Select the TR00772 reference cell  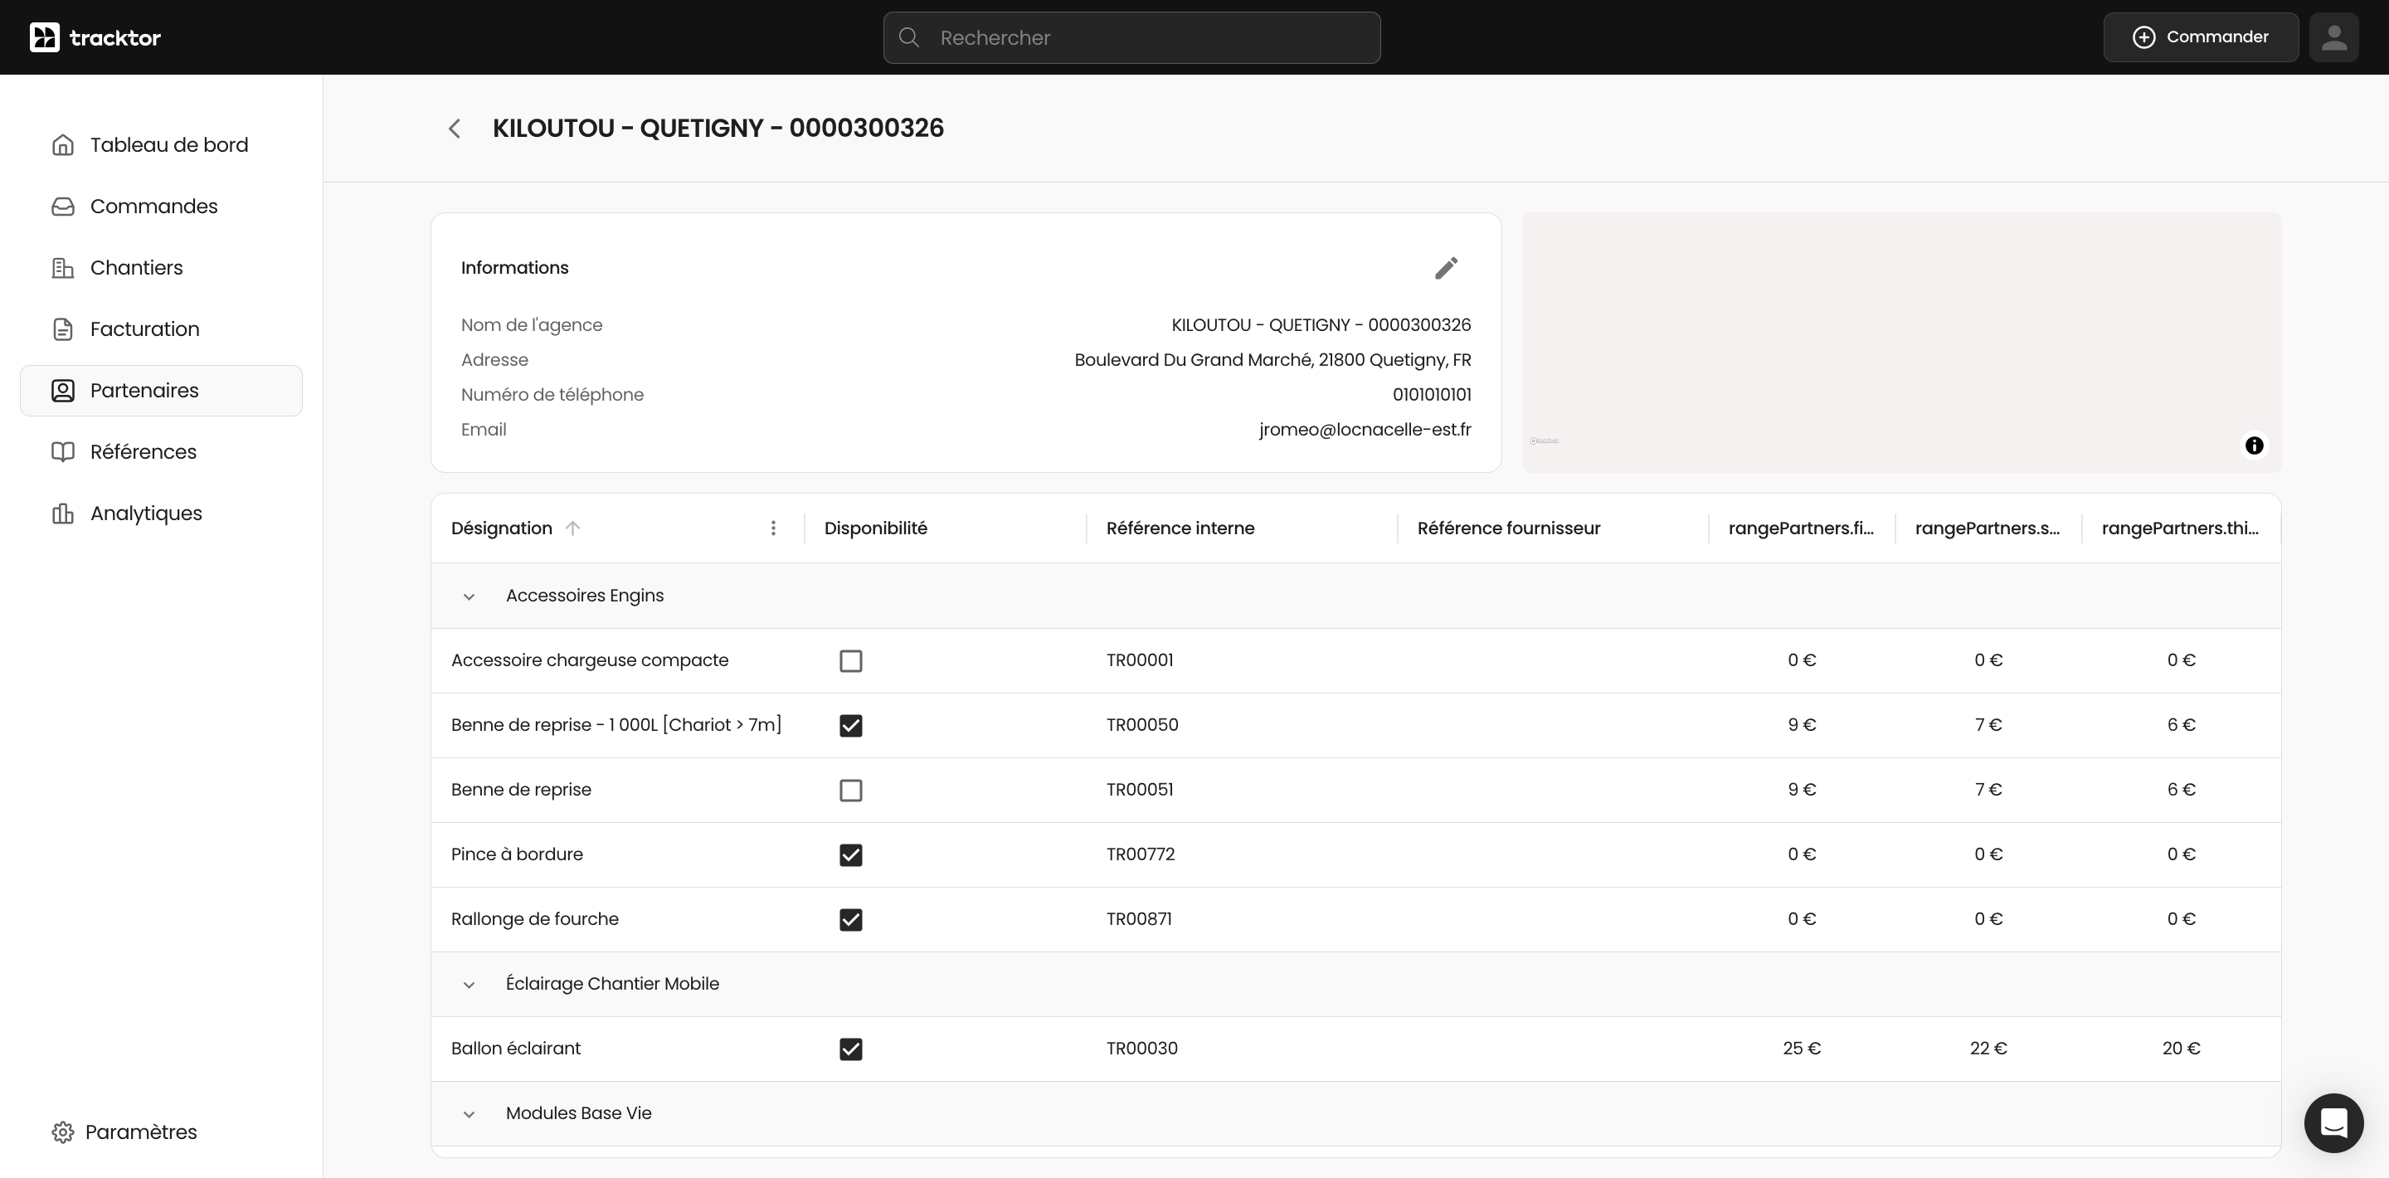(x=1140, y=854)
